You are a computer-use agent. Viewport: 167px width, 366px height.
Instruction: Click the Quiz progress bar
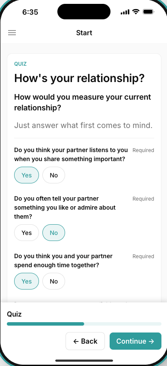(x=84, y=324)
